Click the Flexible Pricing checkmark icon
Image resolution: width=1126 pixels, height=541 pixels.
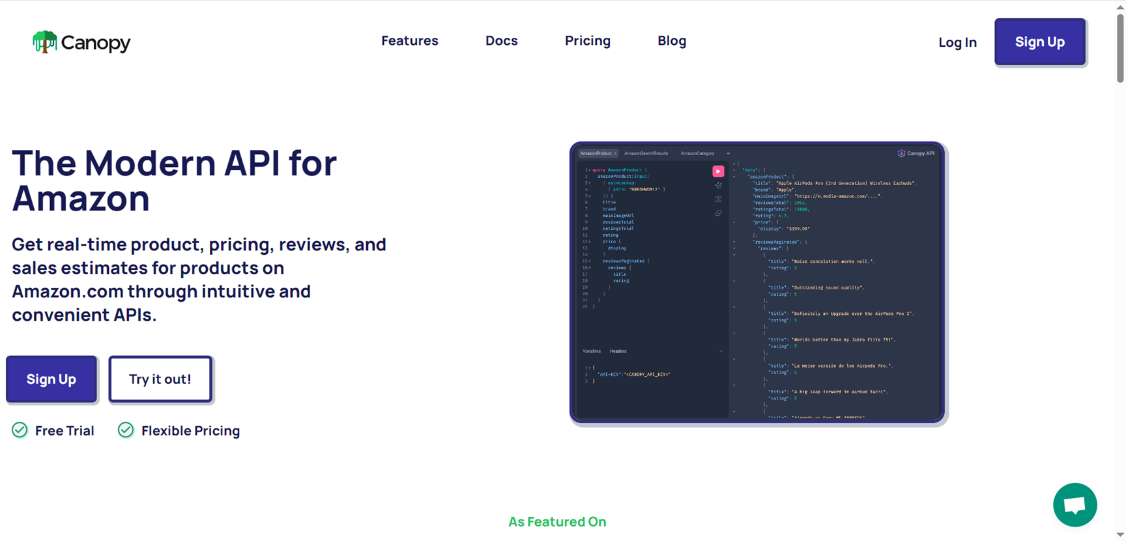point(126,430)
